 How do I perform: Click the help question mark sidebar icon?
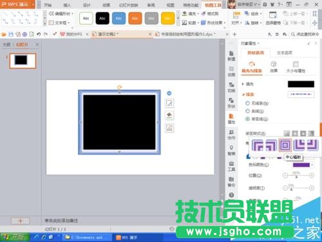point(231,195)
